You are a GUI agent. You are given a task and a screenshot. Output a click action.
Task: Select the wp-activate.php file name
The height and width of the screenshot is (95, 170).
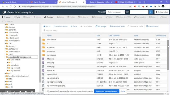click(53, 78)
